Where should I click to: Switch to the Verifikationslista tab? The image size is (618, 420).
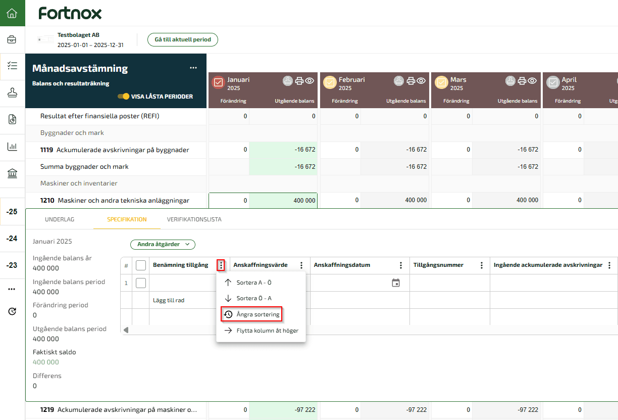click(x=194, y=219)
